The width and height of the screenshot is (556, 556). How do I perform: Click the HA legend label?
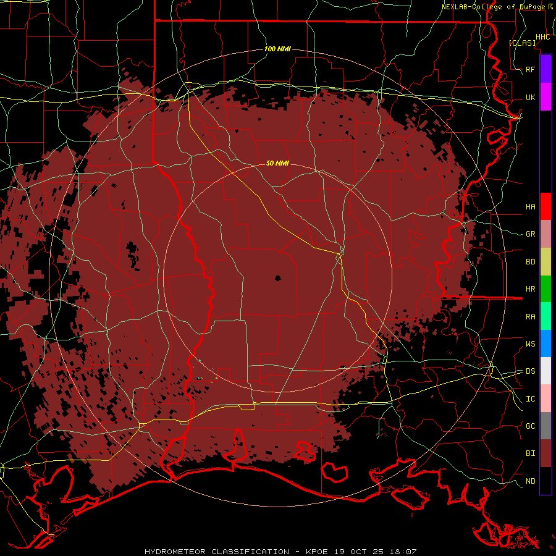point(530,207)
